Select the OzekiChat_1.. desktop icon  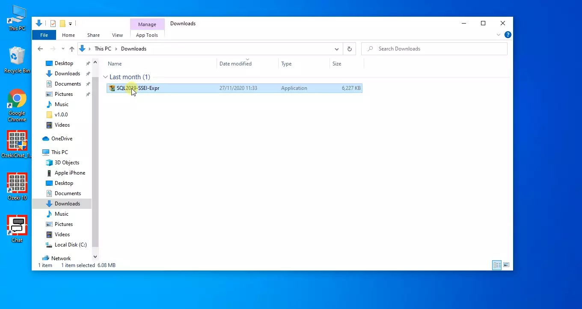[x=17, y=144]
